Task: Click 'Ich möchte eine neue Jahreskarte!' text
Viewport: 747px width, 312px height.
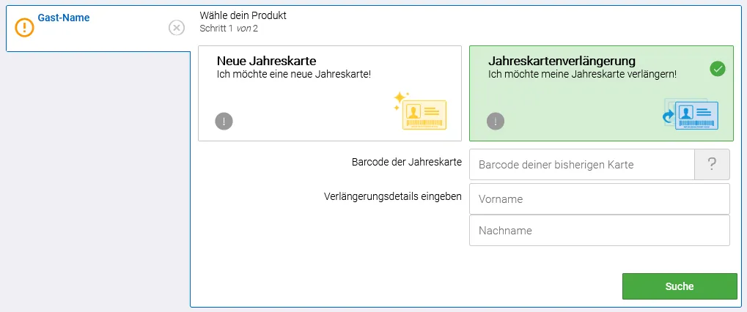Action: (293, 75)
